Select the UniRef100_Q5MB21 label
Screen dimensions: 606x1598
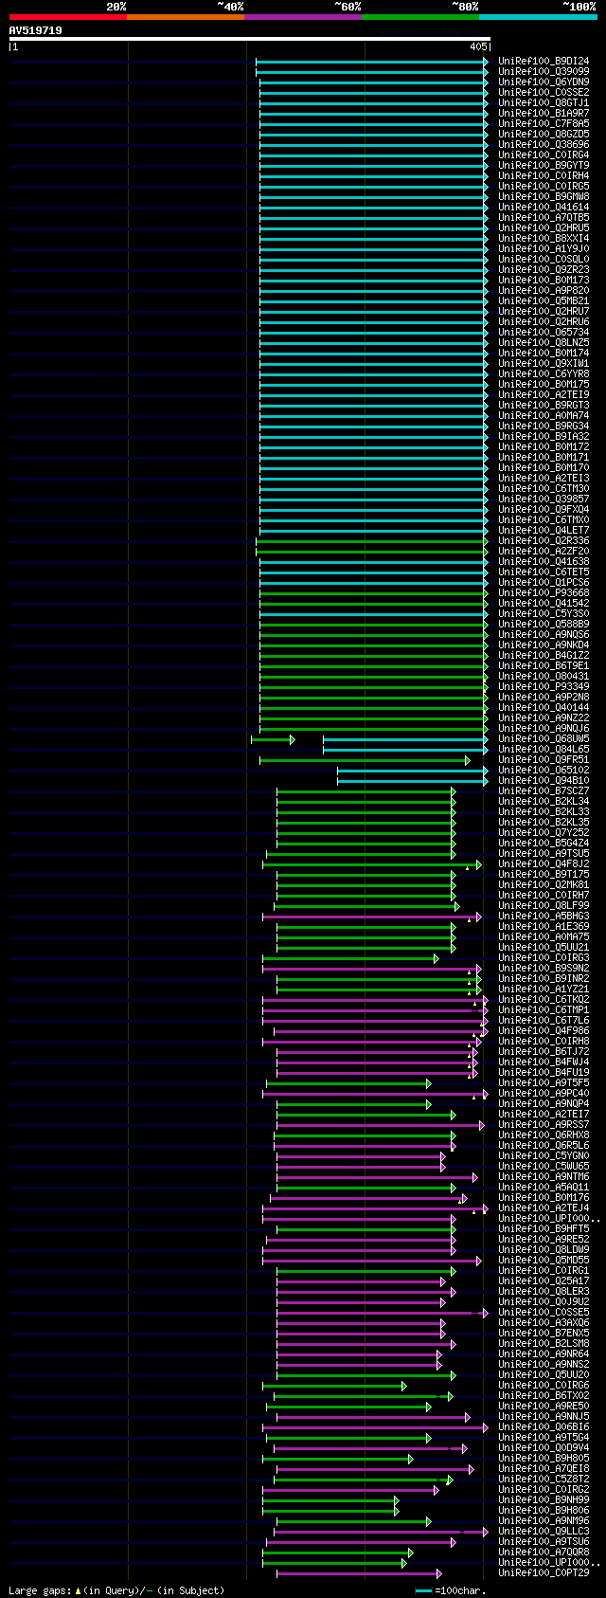coord(544,300)
